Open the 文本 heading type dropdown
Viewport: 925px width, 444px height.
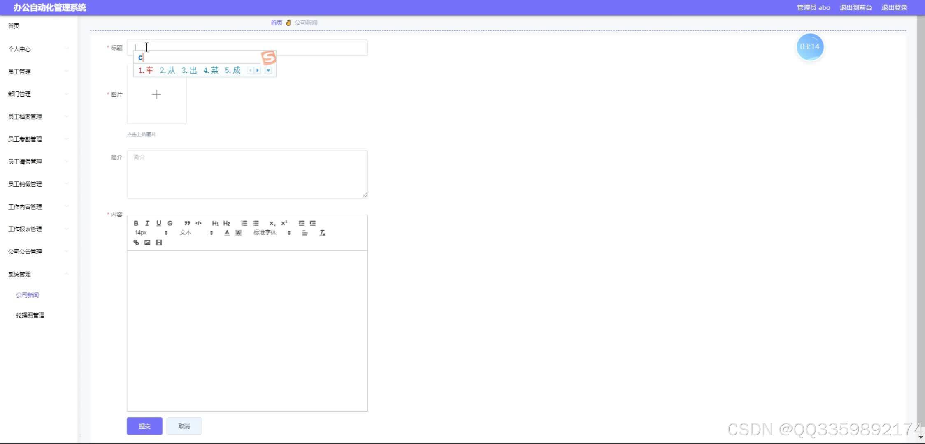coord(196,233)
